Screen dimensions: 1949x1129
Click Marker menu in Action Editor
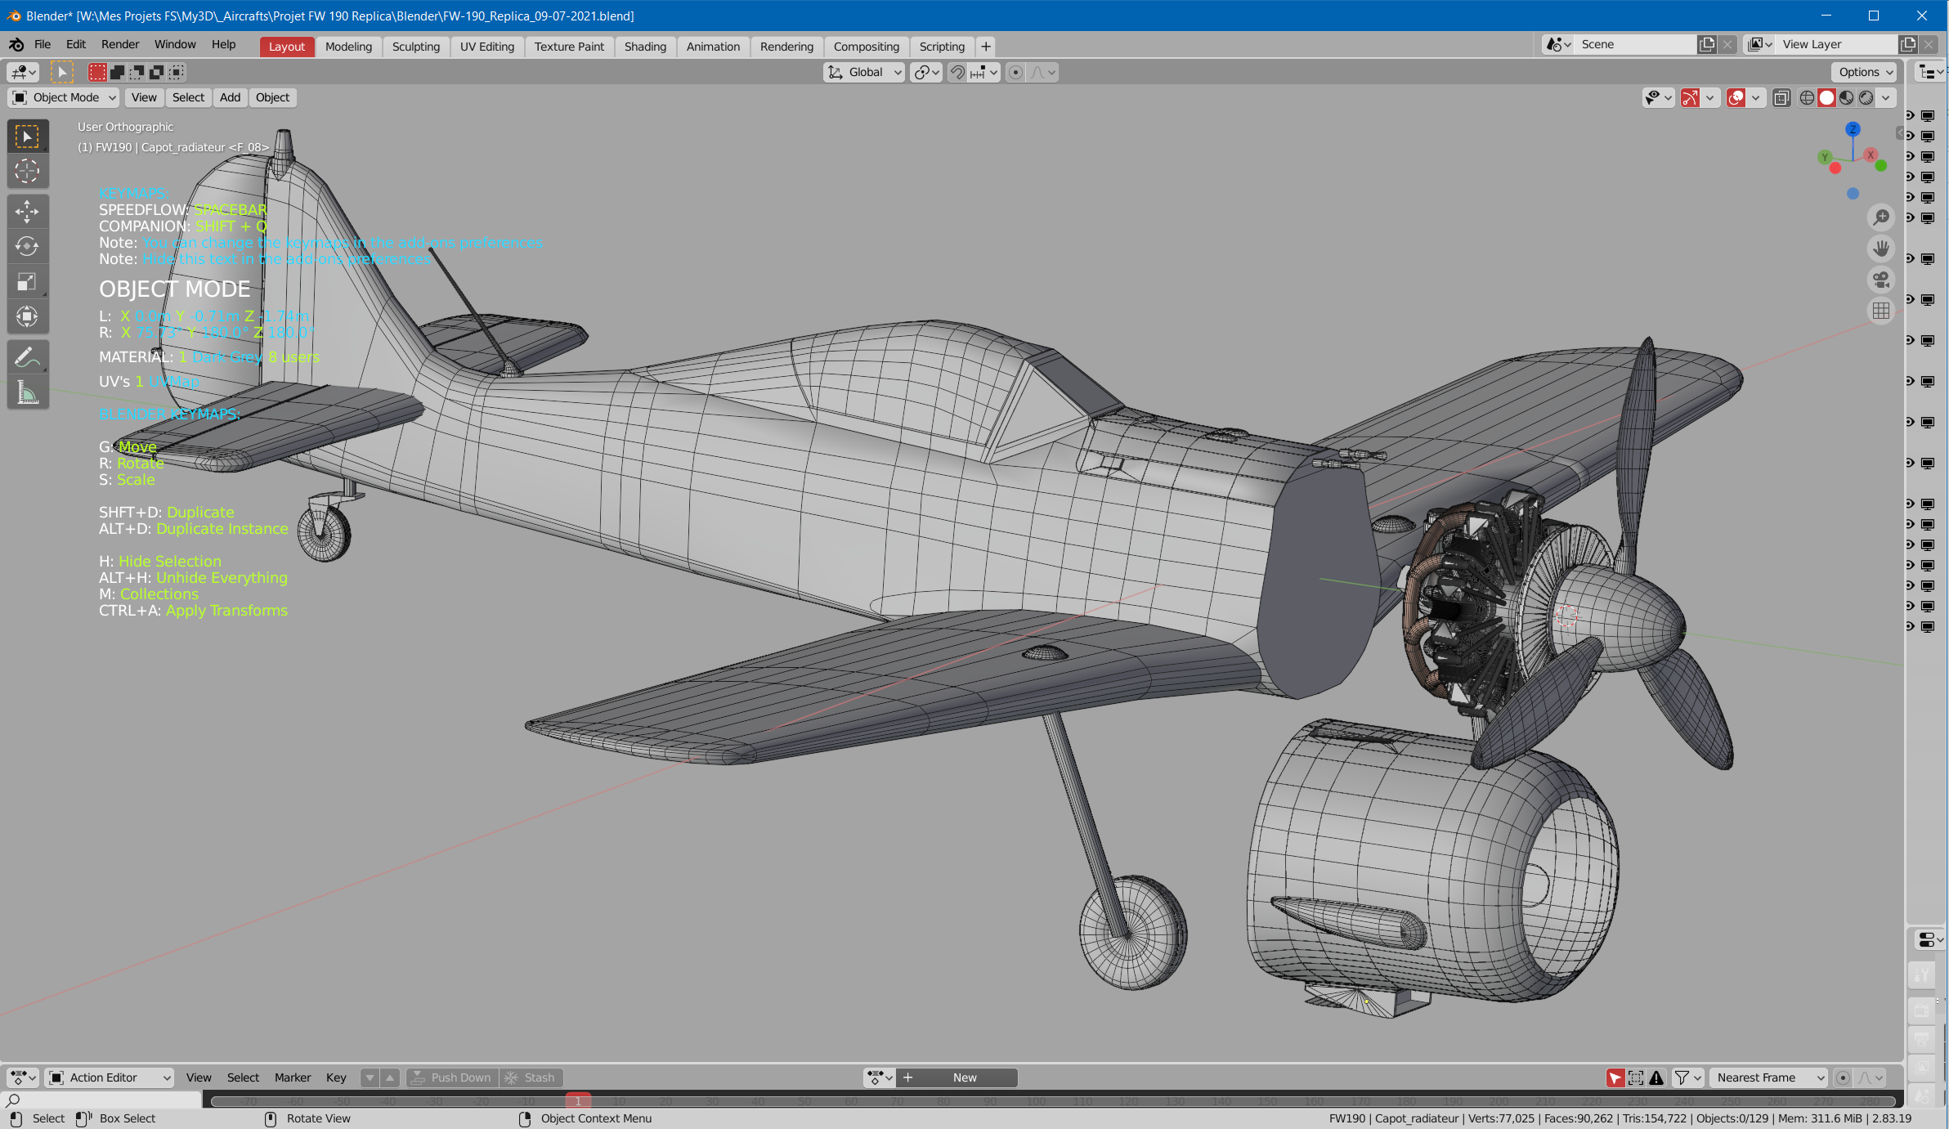point(293,1077)
